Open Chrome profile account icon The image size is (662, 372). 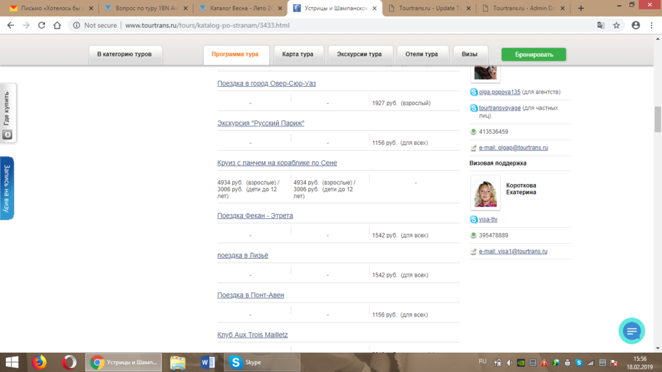pyautogui.click(x=636, y=25)
